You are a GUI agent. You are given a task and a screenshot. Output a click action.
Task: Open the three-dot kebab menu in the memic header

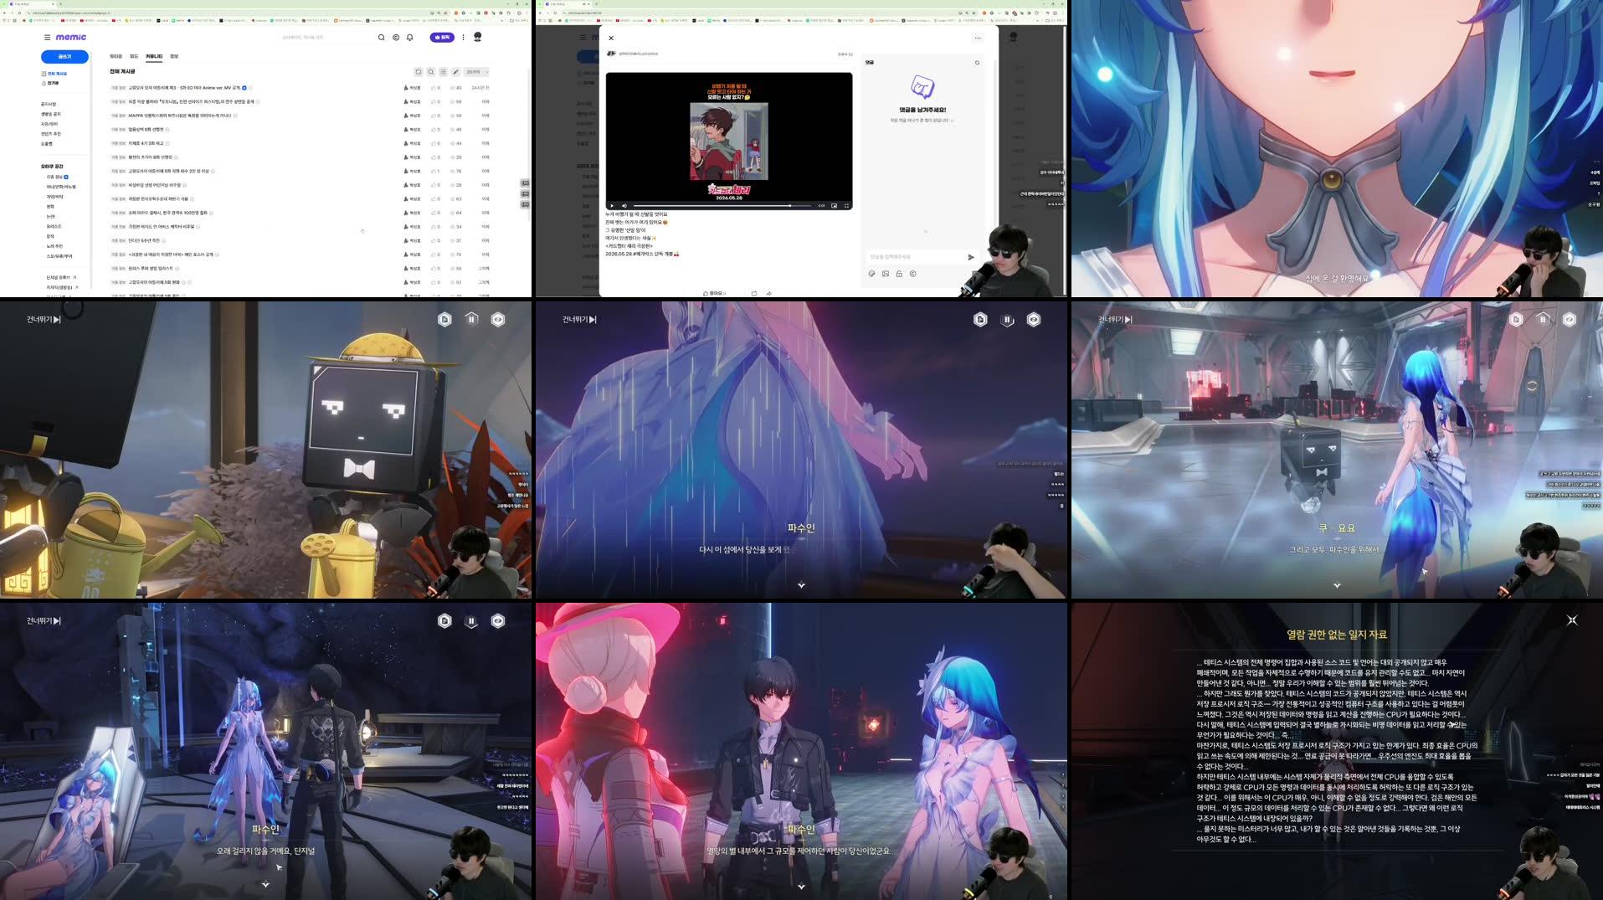tap(463, 38)
